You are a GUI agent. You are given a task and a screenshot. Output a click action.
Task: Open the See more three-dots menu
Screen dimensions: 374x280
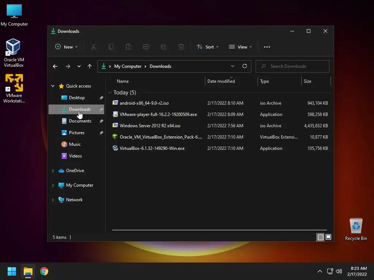click(x=267, y=47)
